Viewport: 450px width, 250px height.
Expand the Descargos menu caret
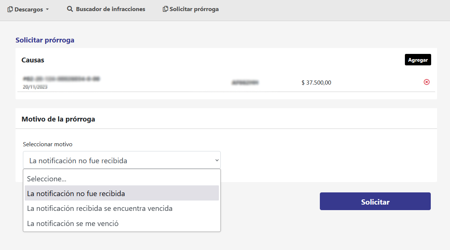pyautogui.click(x=47, y=10)
